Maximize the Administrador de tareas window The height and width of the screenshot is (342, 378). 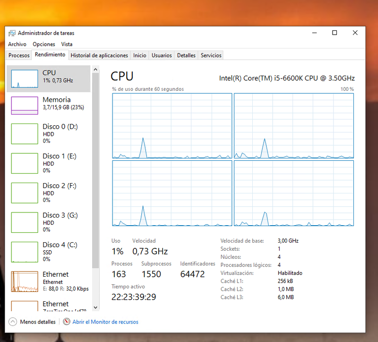(x=335, y=33)
